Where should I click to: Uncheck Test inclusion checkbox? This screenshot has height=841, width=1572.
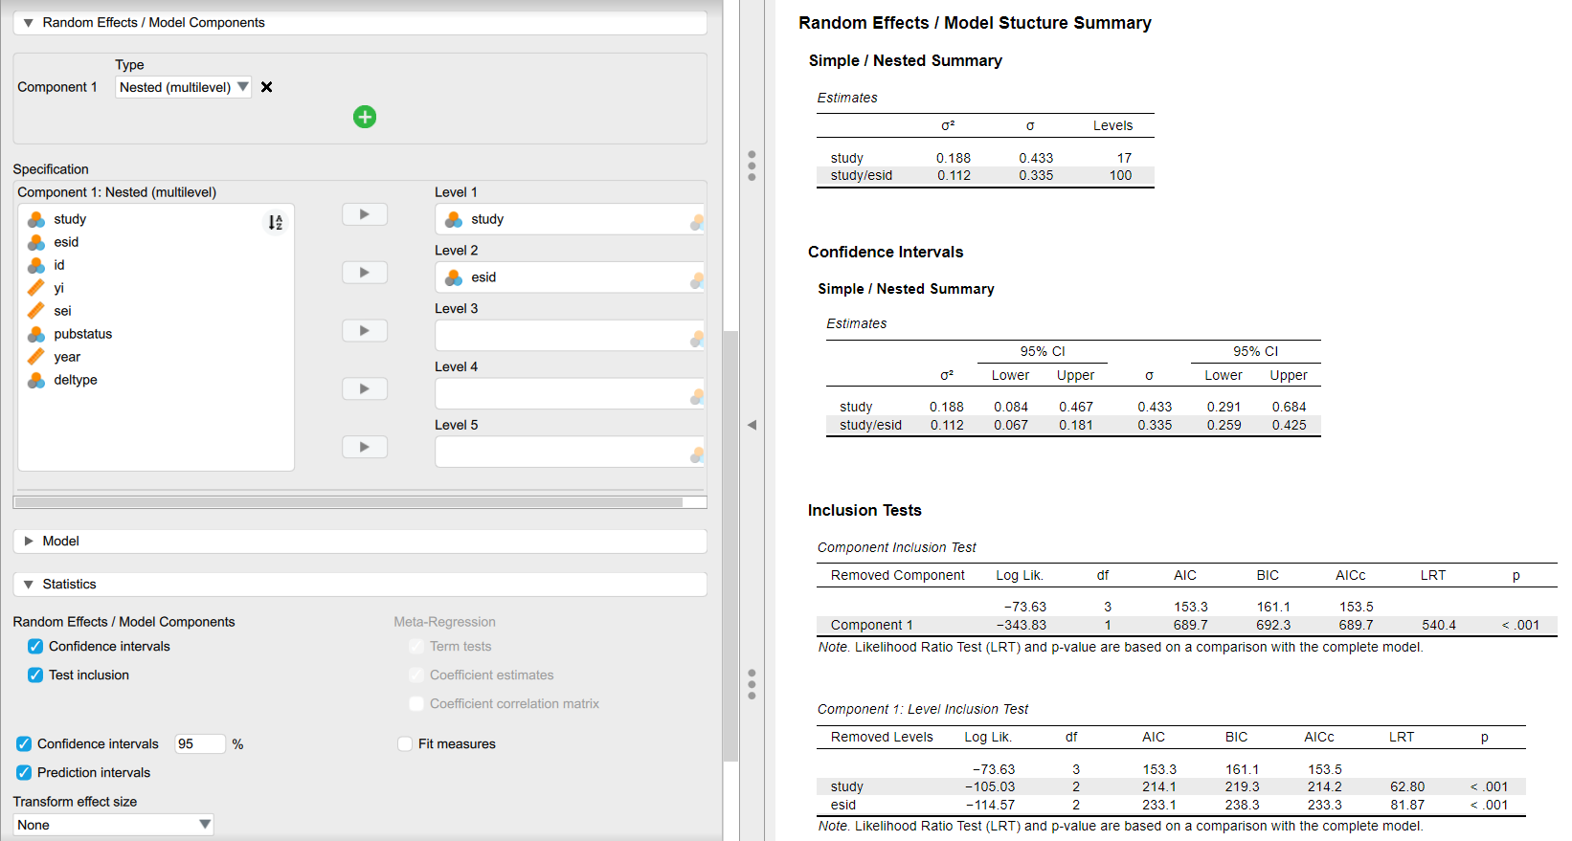pyautogui.click(x=35, y=675)
